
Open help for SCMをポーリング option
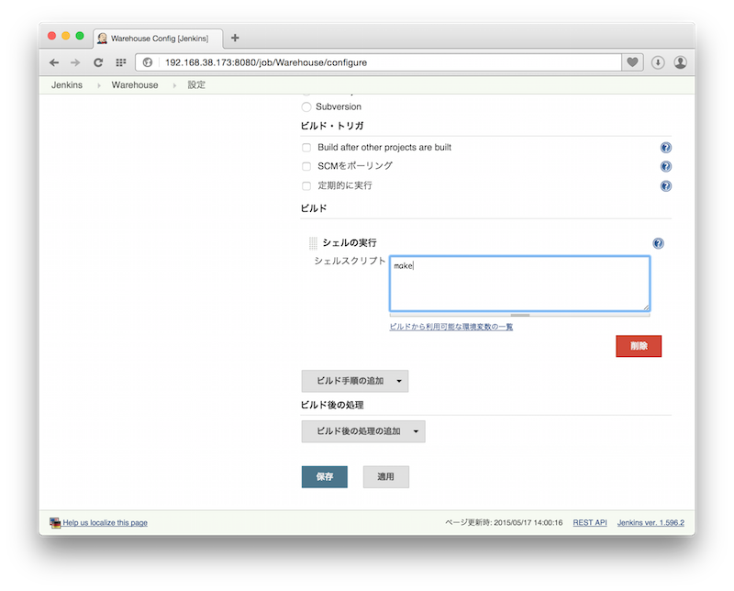[x=666, y=166]
